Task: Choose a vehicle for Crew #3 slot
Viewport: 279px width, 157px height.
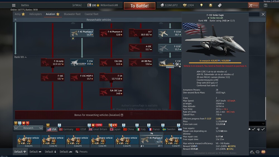Action: 78,141
